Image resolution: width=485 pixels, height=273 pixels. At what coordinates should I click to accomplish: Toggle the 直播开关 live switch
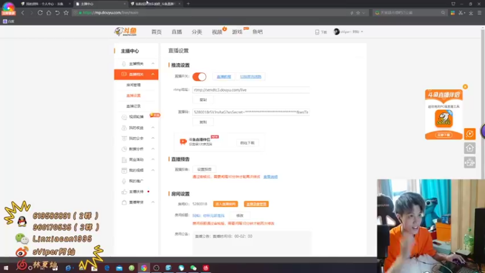[x=199, y=77]
